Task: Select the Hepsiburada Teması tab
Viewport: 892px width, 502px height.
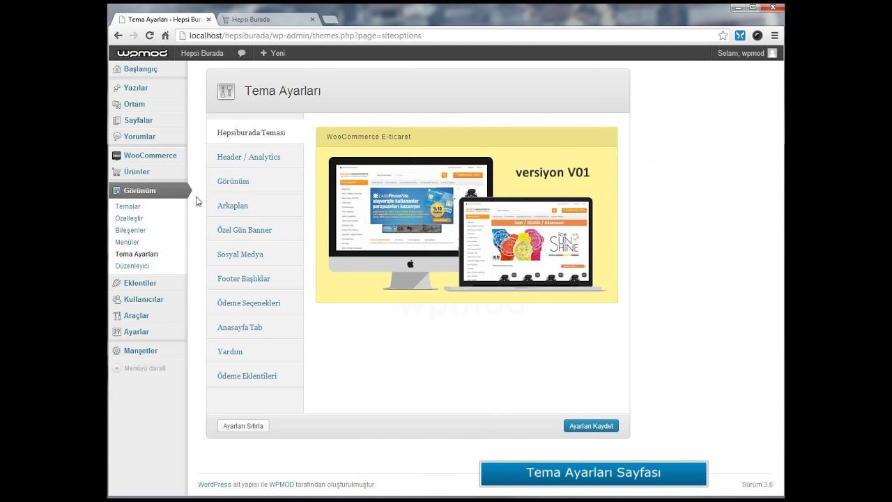Action: tap(255, 132)
